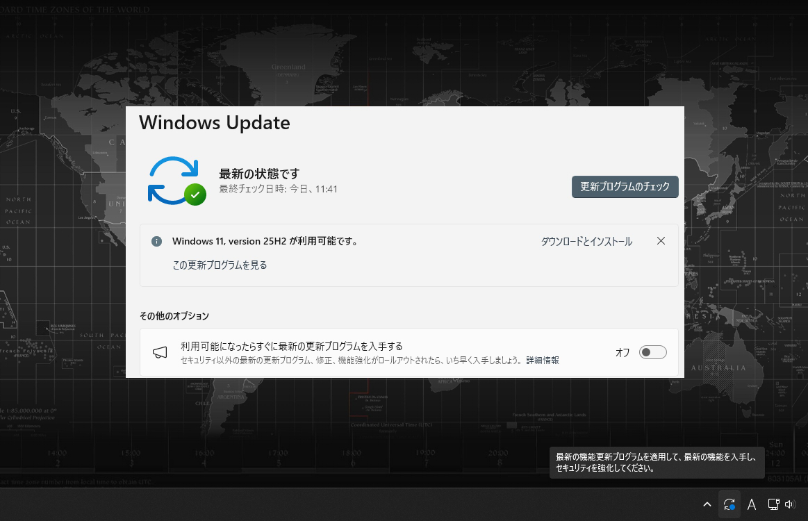The height and width of the screenshot is (521, 808).
Task: Click the オフ label beside the switch
Action: click(x=623, y=352)
